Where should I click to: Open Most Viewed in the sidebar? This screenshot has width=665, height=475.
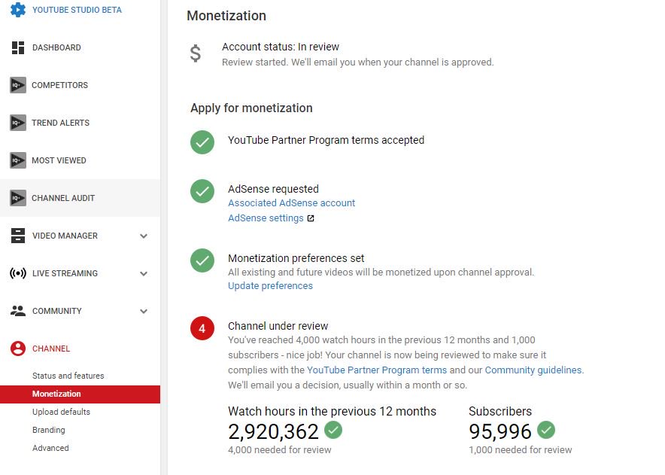coord(59,160)
